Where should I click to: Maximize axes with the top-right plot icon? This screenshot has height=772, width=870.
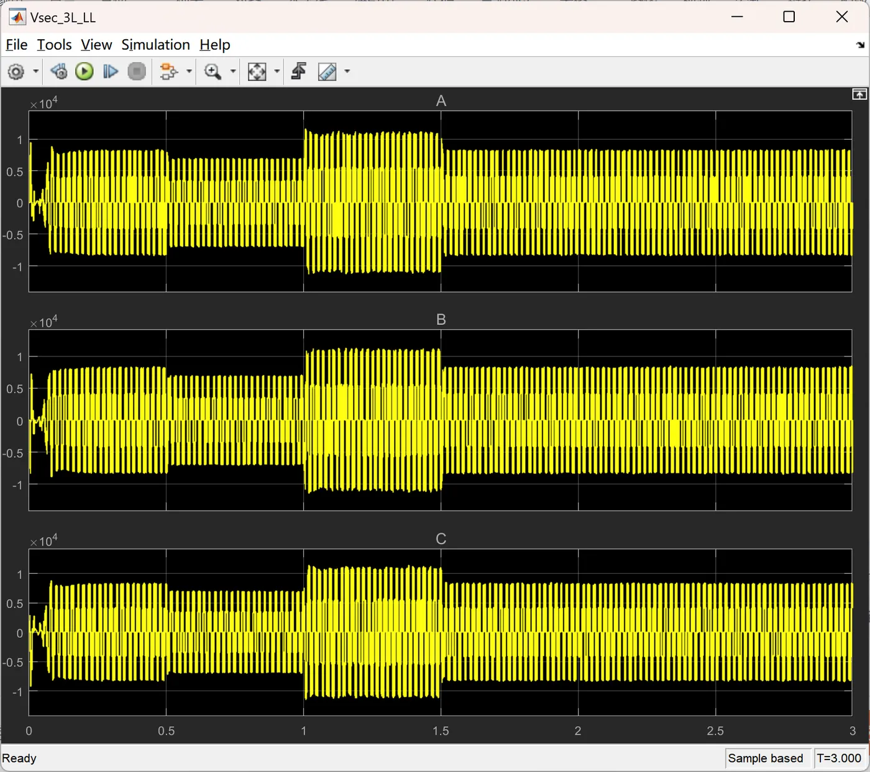(859, 94)
